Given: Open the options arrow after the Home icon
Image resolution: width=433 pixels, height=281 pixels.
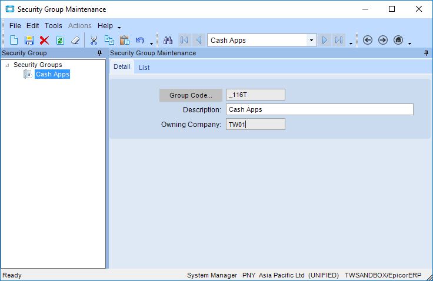Looking at the screenshot, I should tap(409, 44).
